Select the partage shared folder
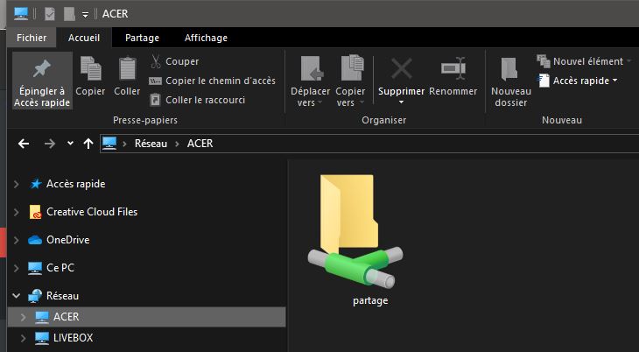This screenshot has width=639, height=352. [355, 241]
